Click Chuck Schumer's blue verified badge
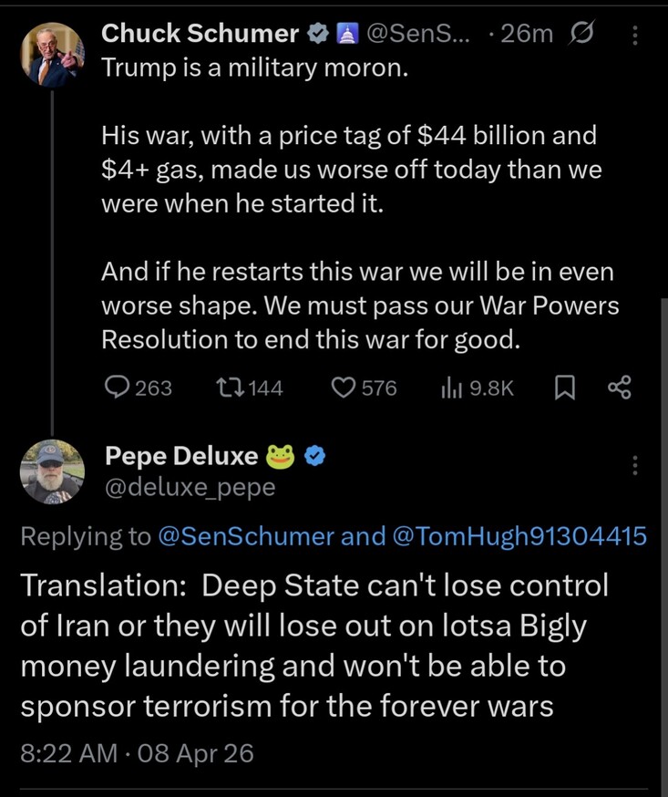Screen dimensions: 668x797 click(319, 35)
